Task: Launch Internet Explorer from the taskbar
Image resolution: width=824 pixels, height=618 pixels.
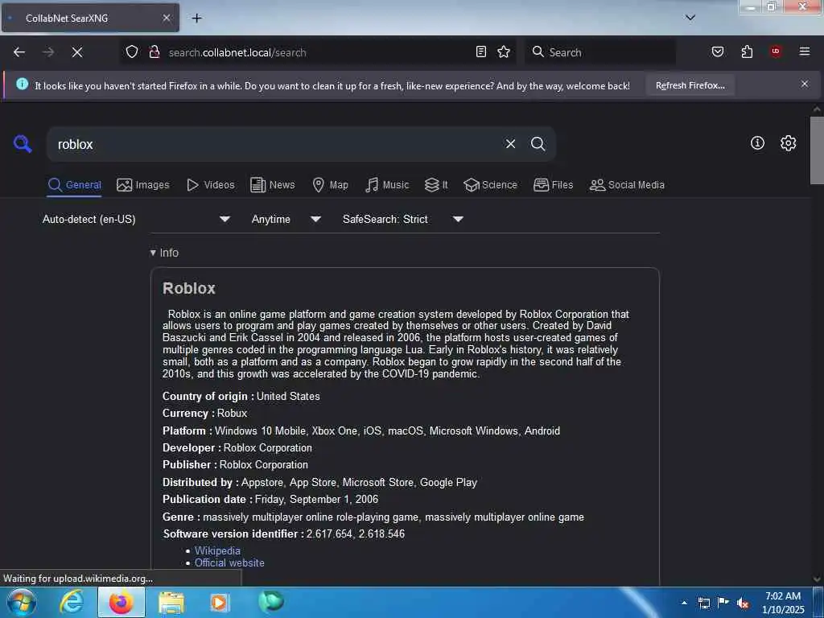Action: pyautogui.click(x=72, y=602)
